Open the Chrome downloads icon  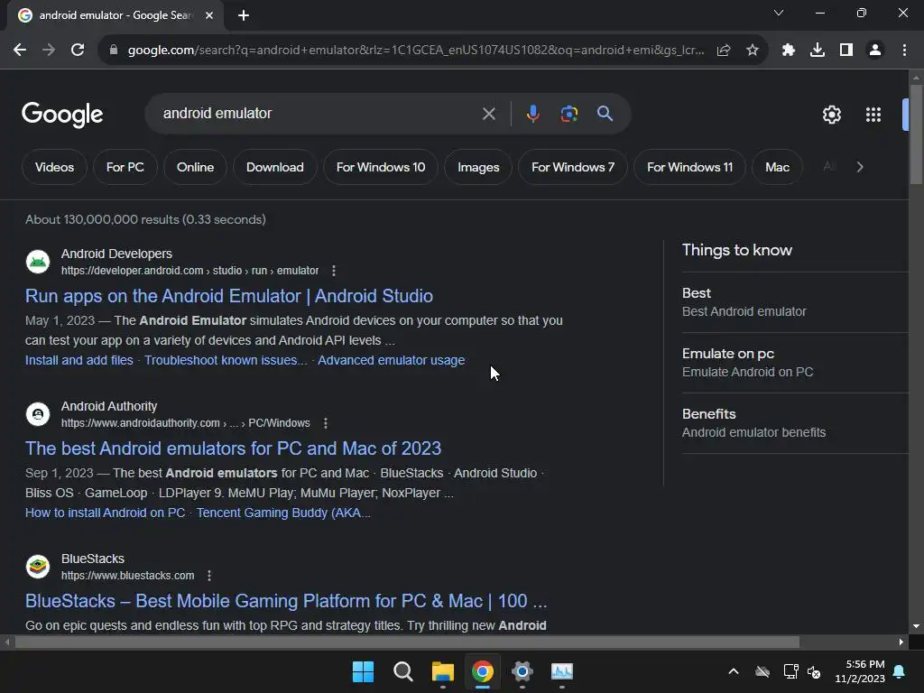pos(817,51)
